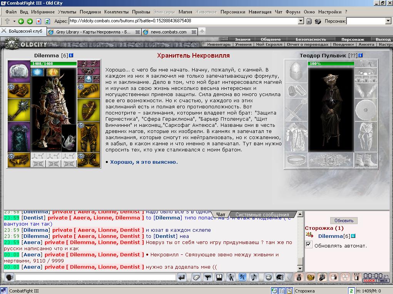Screen dimensions: 393x294
Task: Switch to TIMER mode on timer widget
Action: click(383, 281)
